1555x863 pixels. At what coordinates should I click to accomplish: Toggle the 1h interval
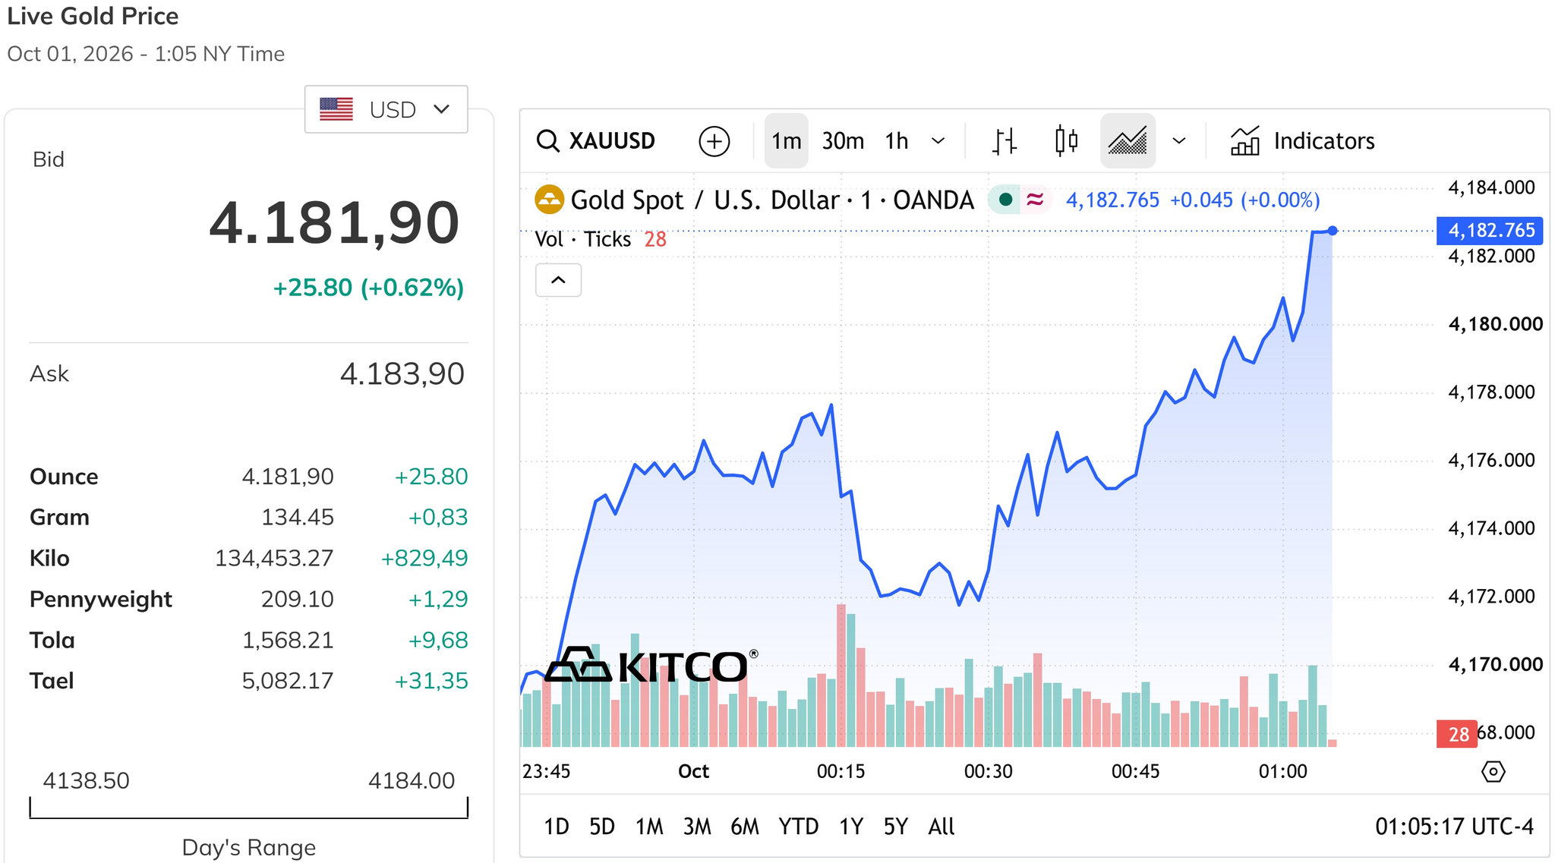[897, 141]
